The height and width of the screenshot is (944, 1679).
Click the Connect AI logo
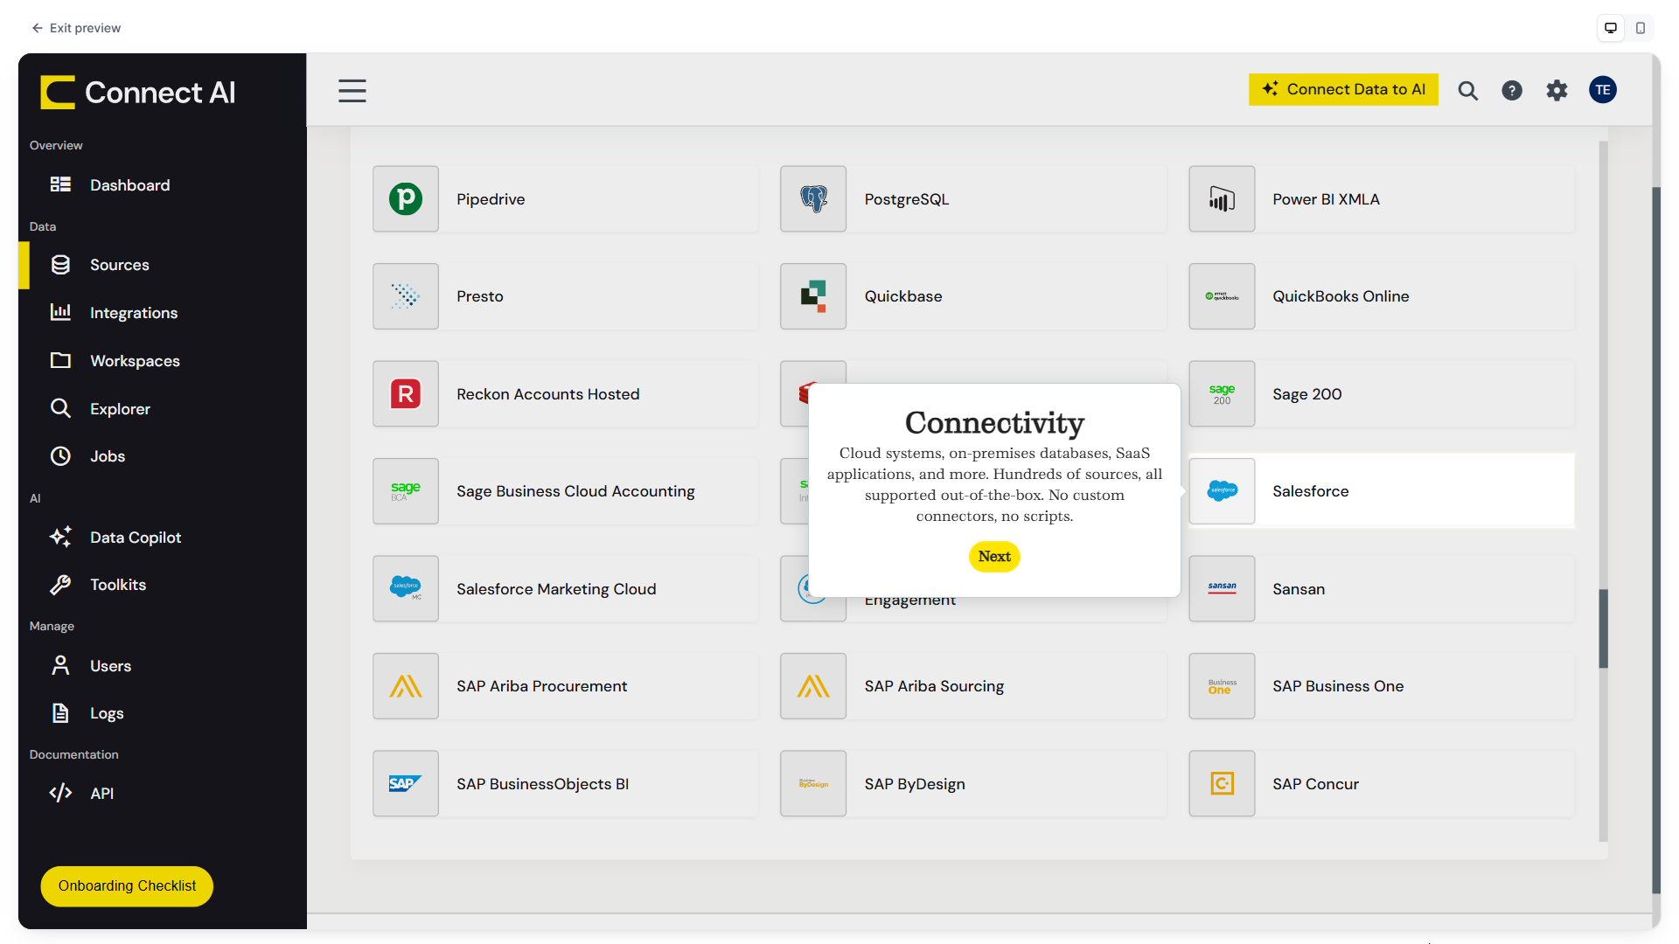point(138,93)
